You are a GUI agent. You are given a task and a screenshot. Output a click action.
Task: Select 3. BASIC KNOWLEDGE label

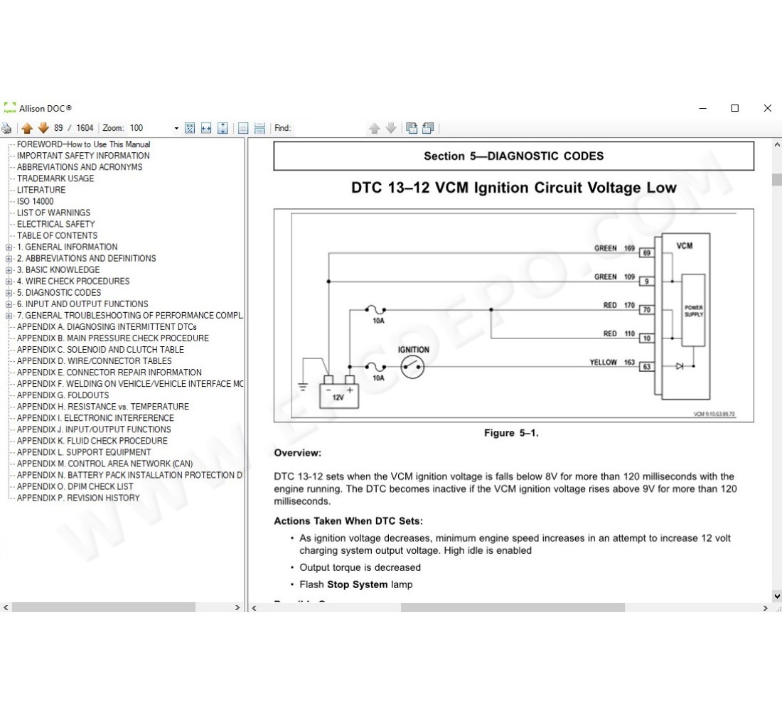pos(58,270)
